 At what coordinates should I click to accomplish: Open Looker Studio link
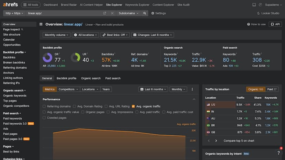click(268, 13)
